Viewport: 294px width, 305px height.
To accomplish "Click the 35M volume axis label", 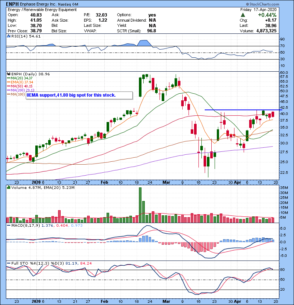I will click(x=284, y=188).
